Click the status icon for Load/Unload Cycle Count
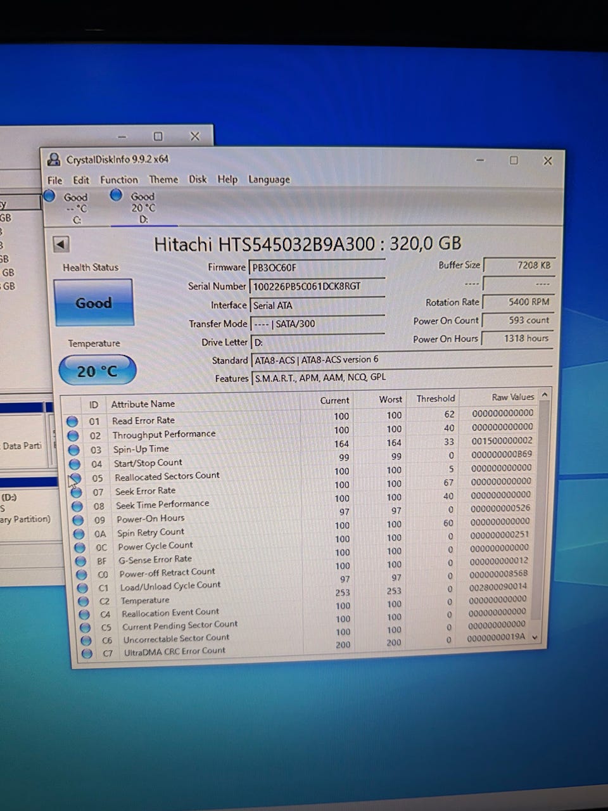 (82, 588)
